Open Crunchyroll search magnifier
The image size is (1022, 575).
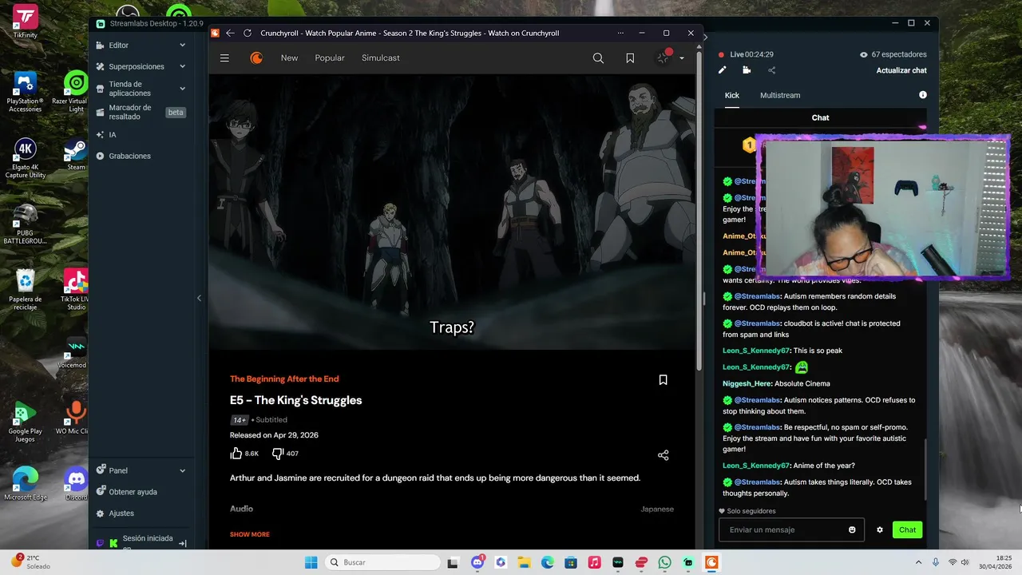coord(598,58)
